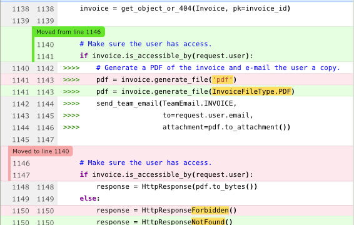354x225 pixels.
Task: Click indent marker on the InvoiceFileType.PDF line
Action: pyautogui.click(x=71, y=92)
